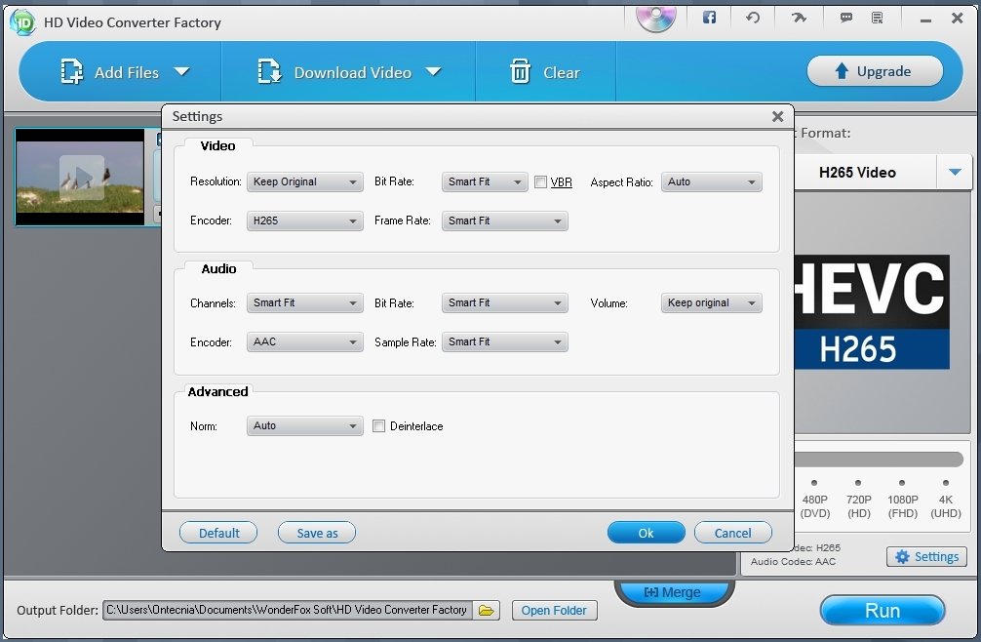The height and width of the screenshot is (642, 981).
Task: Click the Default button
Action: 218,533
